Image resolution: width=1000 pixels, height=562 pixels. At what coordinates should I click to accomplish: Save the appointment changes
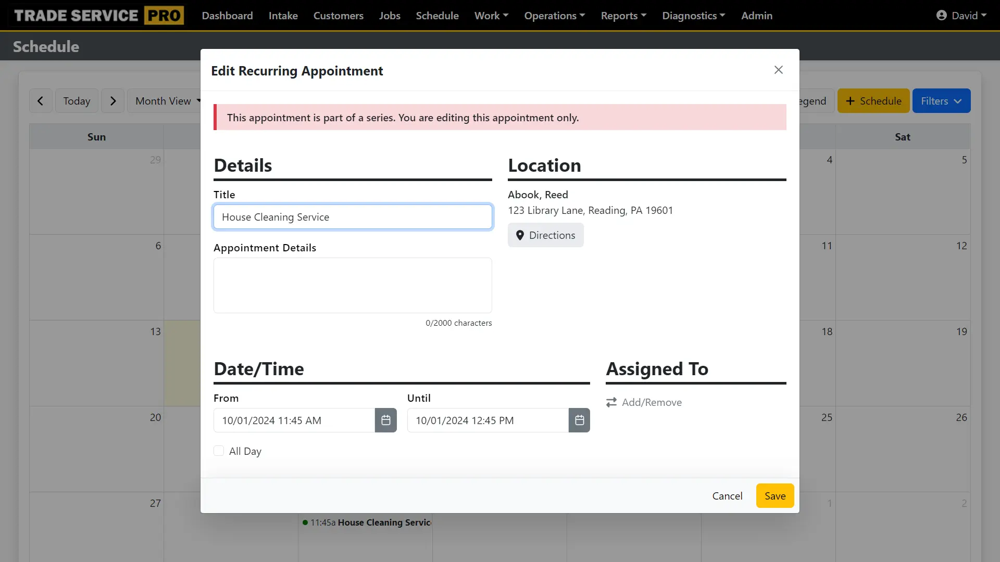tap(774, 495)
